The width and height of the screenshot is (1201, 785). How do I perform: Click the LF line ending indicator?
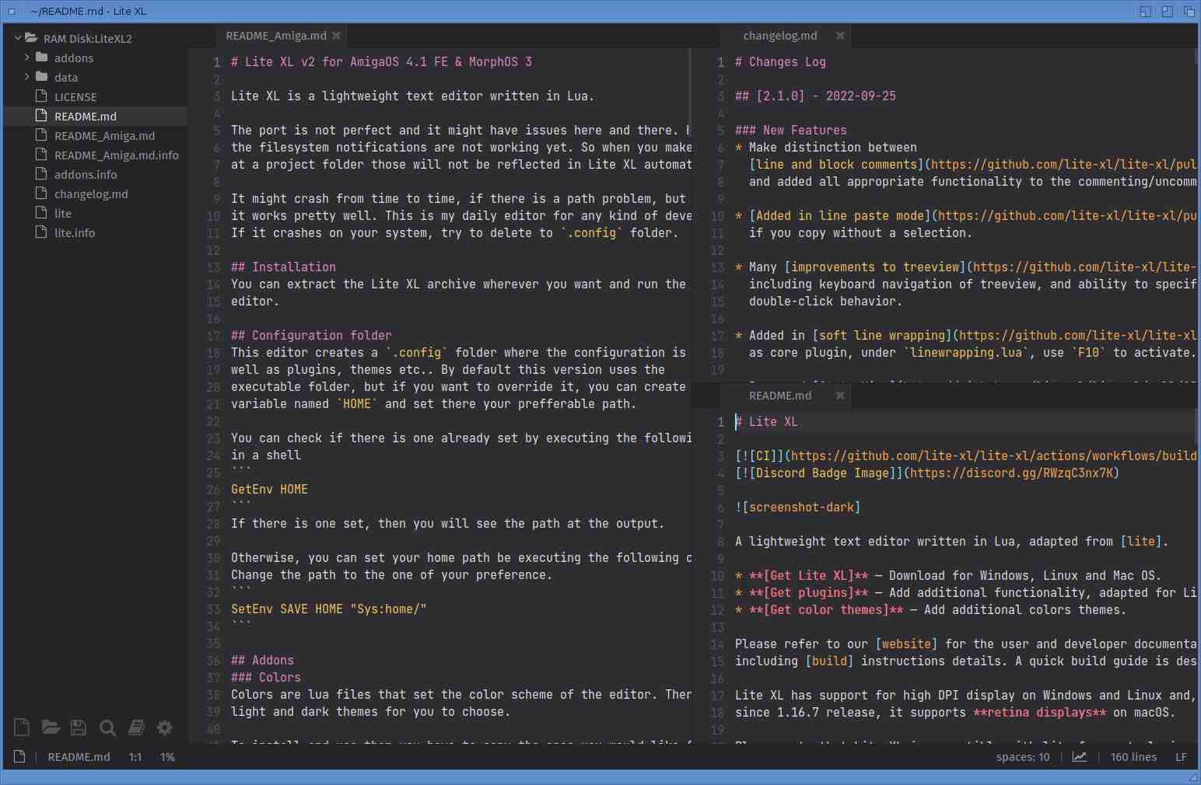point(1181,757)
